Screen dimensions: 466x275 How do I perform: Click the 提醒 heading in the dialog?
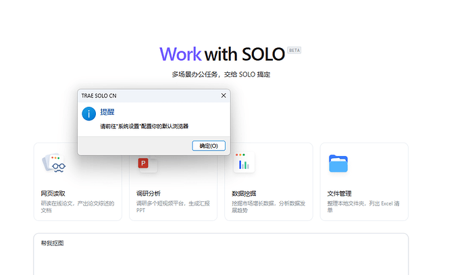107,112
